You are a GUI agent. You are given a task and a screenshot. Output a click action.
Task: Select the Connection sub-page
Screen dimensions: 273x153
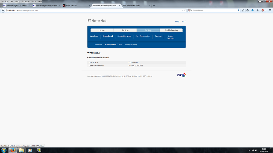pyautogui.click(x=110, y=45)
